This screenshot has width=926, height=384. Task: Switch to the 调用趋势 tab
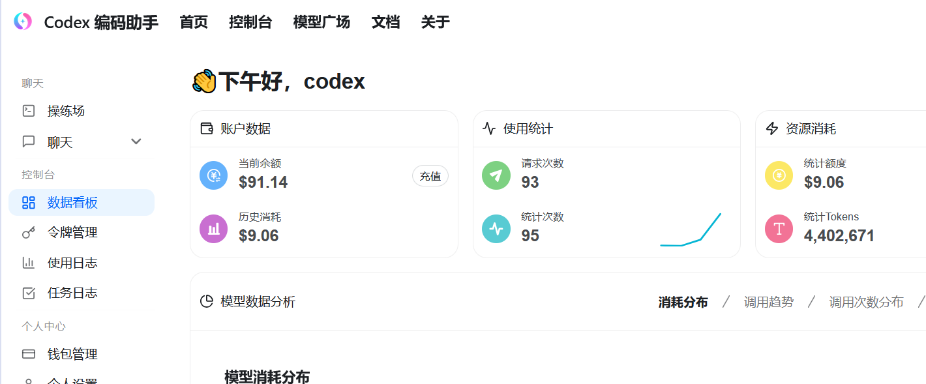[x=769, y=302]
